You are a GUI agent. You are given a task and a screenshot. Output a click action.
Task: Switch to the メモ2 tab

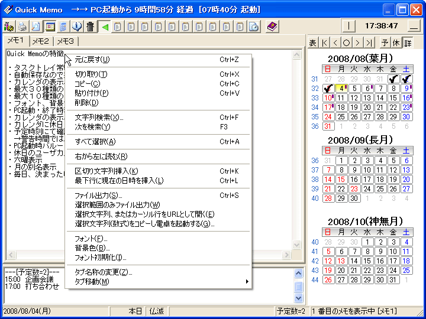[41, 41]
